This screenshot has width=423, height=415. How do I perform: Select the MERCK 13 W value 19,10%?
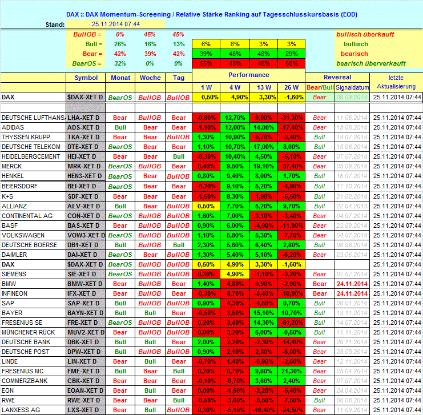pos(263,166)
